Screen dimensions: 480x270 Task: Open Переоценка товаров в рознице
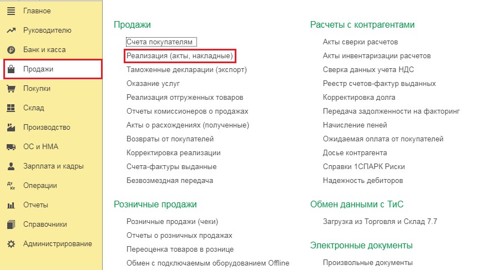pyautogui.click(x=180, y=249)
